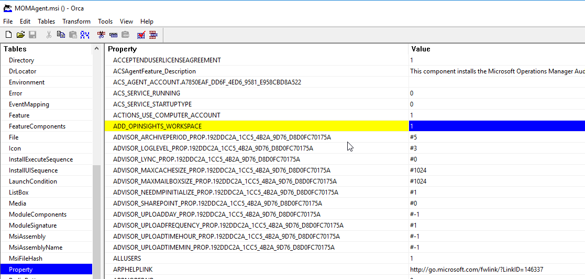Click the Find binoculars icon
This screenshot has height=279, width=585.
(x=85, y=35)
